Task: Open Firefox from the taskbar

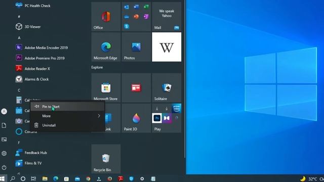Action: tap(110, 178)
